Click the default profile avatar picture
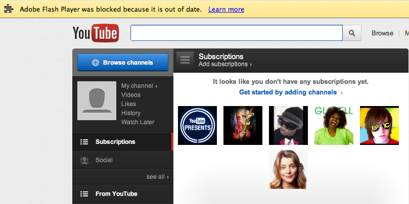The image size is (409, 204). coord(97,101)
